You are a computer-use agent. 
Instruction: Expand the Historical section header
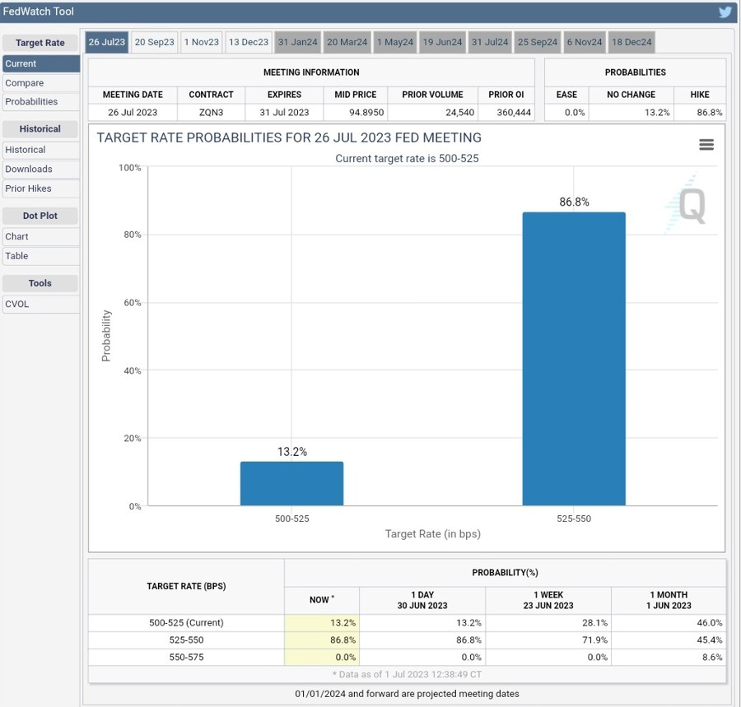39,128
